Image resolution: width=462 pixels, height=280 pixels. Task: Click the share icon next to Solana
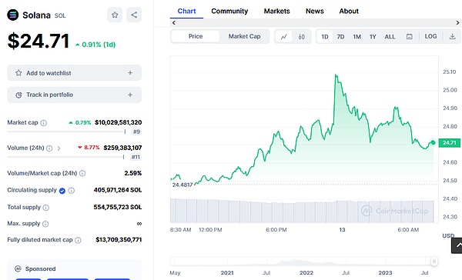click(134, 15)
